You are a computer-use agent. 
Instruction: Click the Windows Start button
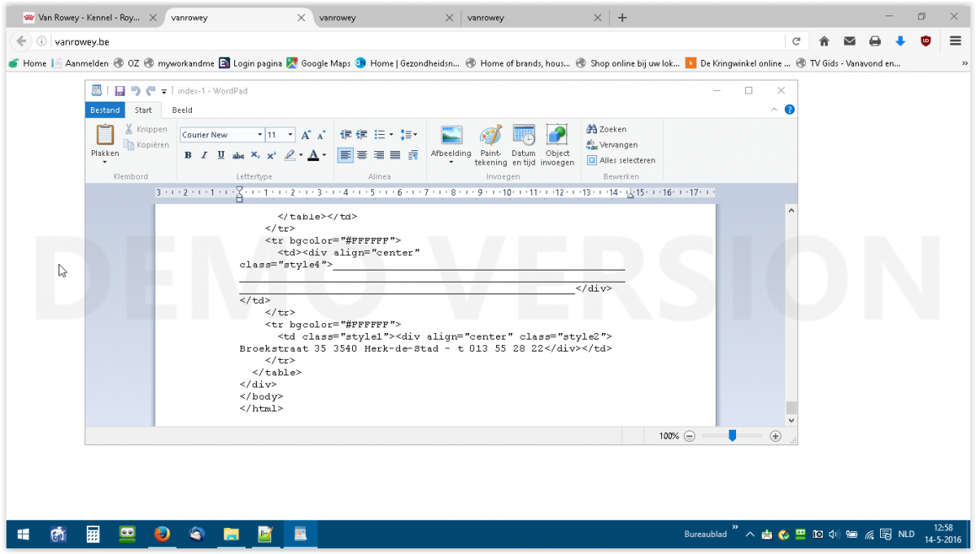click(23, 535)
